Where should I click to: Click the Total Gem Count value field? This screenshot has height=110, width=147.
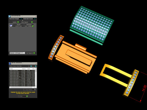click(35, 19)
